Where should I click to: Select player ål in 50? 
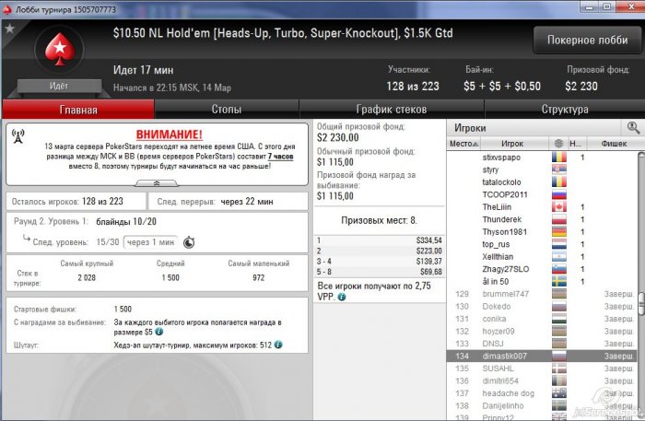click(x=496, y=281)
